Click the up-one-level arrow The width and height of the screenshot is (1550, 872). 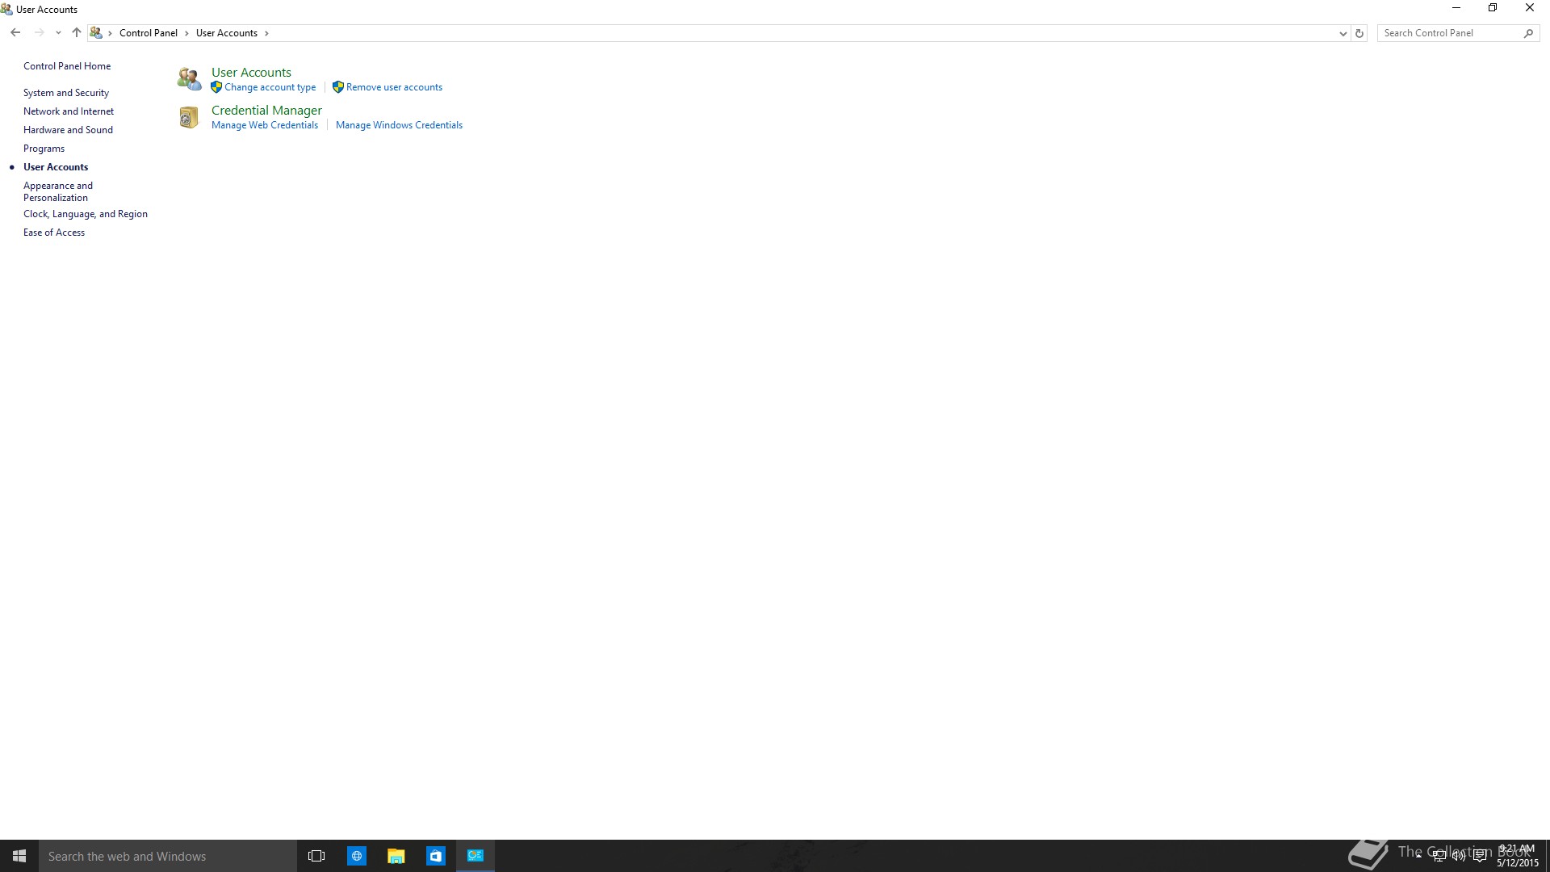coord(77,33)
